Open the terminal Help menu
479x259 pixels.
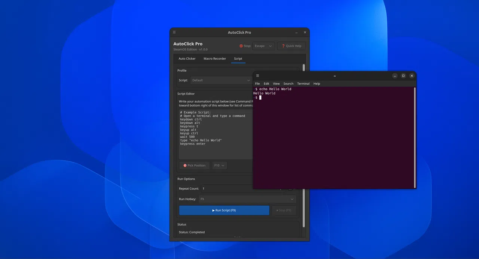click(x=317, y=84)
